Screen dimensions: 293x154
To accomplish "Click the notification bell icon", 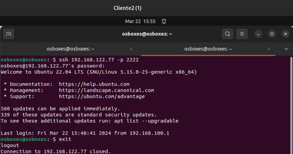I will [164, 21].
